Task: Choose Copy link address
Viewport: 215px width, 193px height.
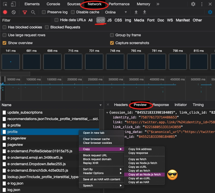Action: pyautogui.click(x=144, y=149)
